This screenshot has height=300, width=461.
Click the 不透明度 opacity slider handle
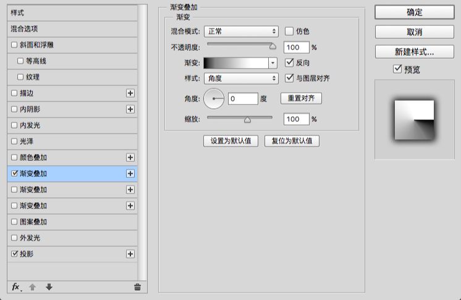(273, 46)
